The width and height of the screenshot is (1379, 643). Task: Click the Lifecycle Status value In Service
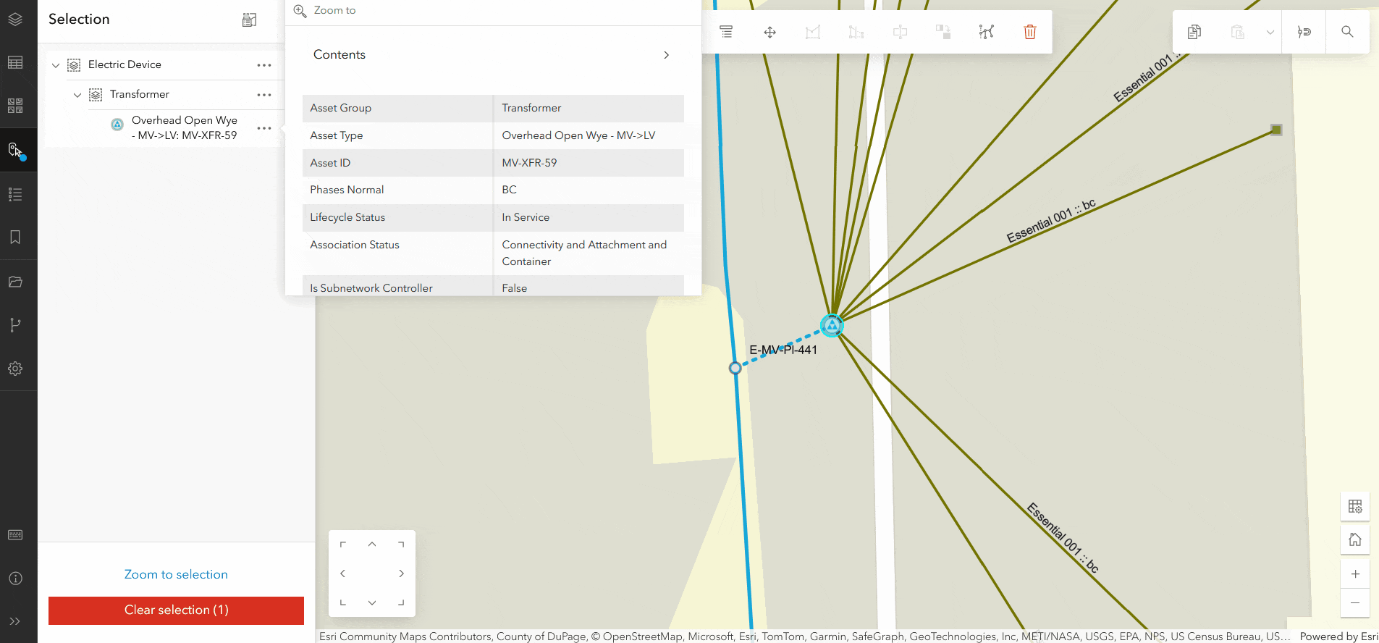pyautogui.click(x=526, y=217)
